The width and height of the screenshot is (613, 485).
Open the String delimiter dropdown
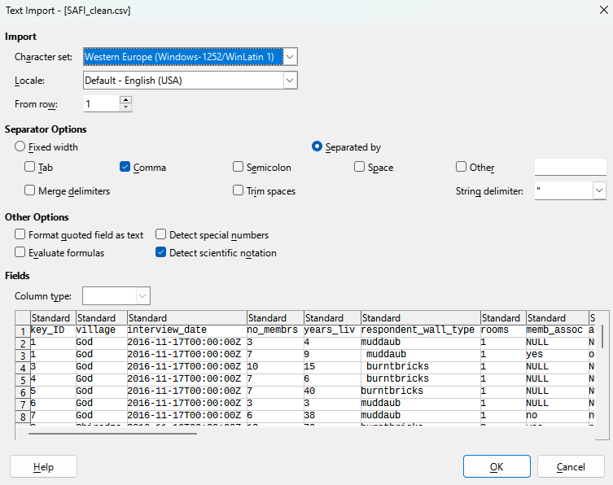click(599, 190)
